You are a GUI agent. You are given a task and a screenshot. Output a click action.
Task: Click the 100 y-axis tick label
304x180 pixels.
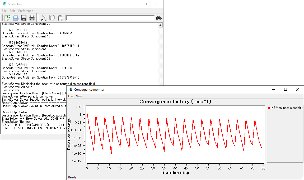(78, 107)
